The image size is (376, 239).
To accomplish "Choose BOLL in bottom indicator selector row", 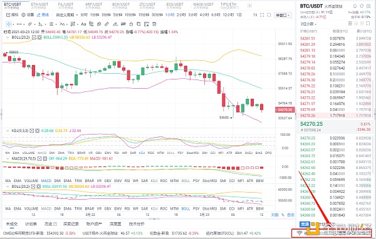I will [185, 208].
